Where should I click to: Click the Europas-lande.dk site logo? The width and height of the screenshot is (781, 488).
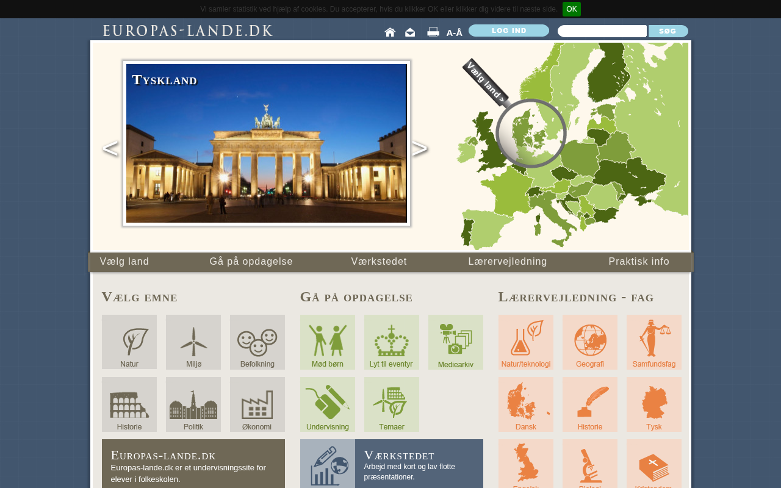[x=188, y=30]
